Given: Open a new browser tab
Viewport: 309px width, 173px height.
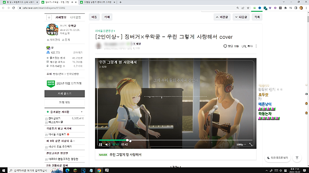Looking at the screenshot, I should coord(121,2).
